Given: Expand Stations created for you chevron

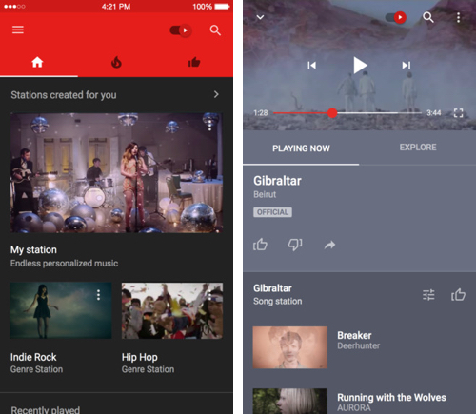Looking at the screenshot, I should click(216, 94).
